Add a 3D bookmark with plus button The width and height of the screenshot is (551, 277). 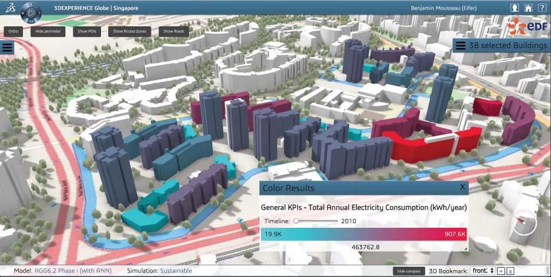[x=500, y=271]
